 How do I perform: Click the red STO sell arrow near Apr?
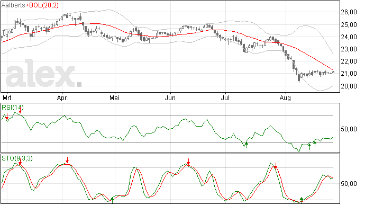point(67,160)
